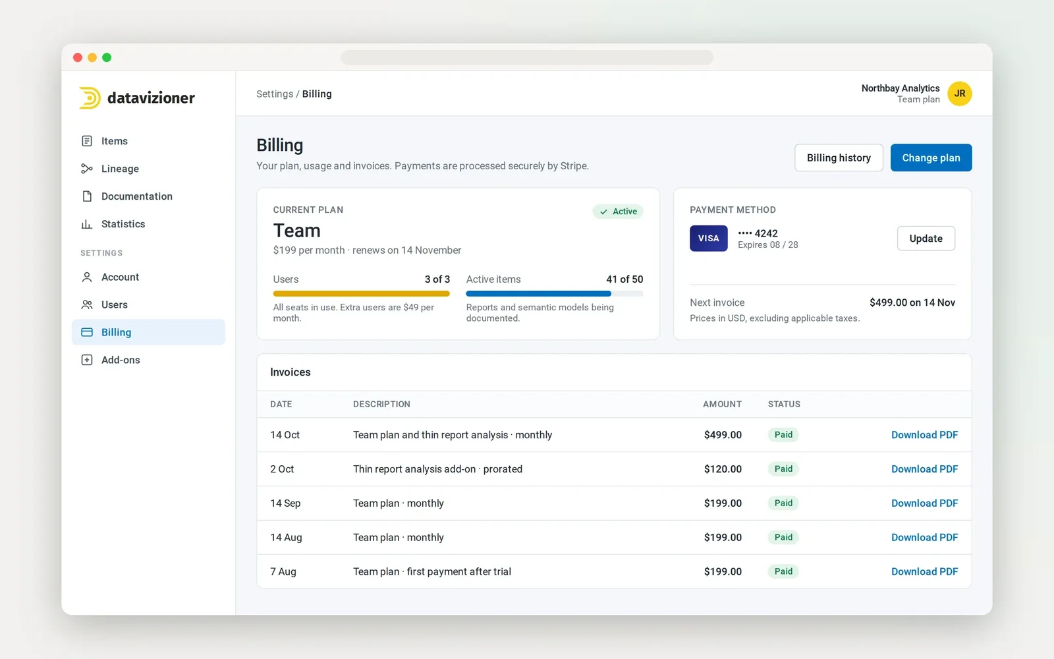
Task: Click '$499.00 on 14 Nov' next invoice
Action: [912, 302]
